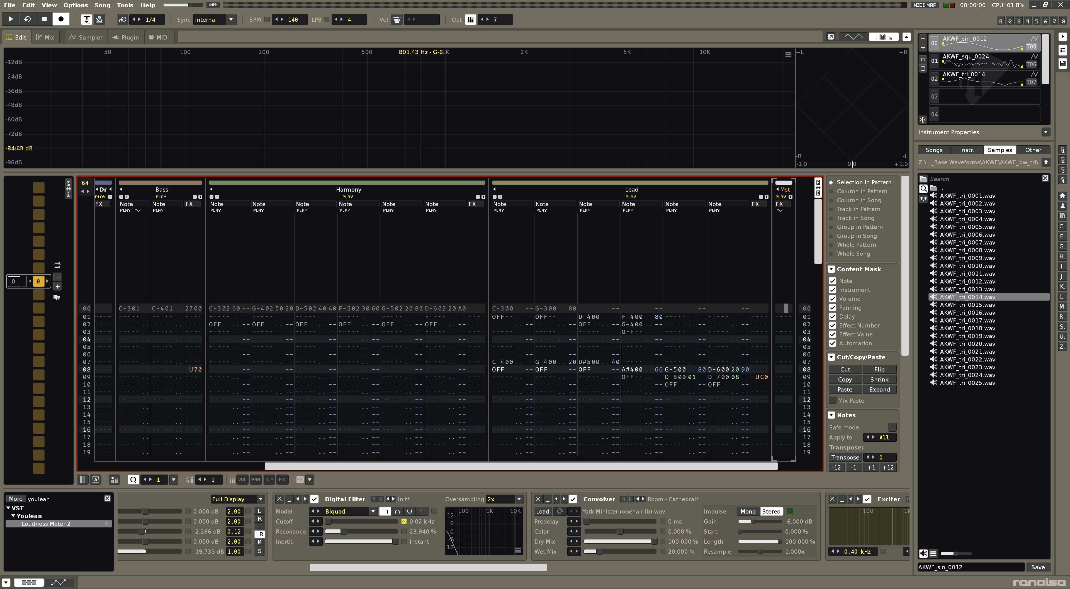Click the velocity keyboard icon next to Vel
1070x589 pixels.
click(397, 19)
